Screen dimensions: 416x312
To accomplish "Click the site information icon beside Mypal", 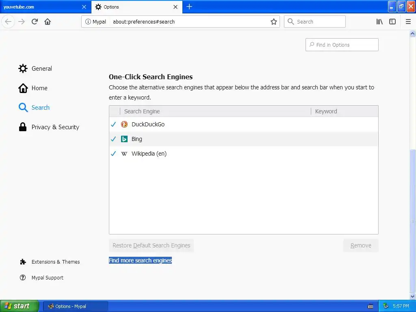I will coord(88,22).
